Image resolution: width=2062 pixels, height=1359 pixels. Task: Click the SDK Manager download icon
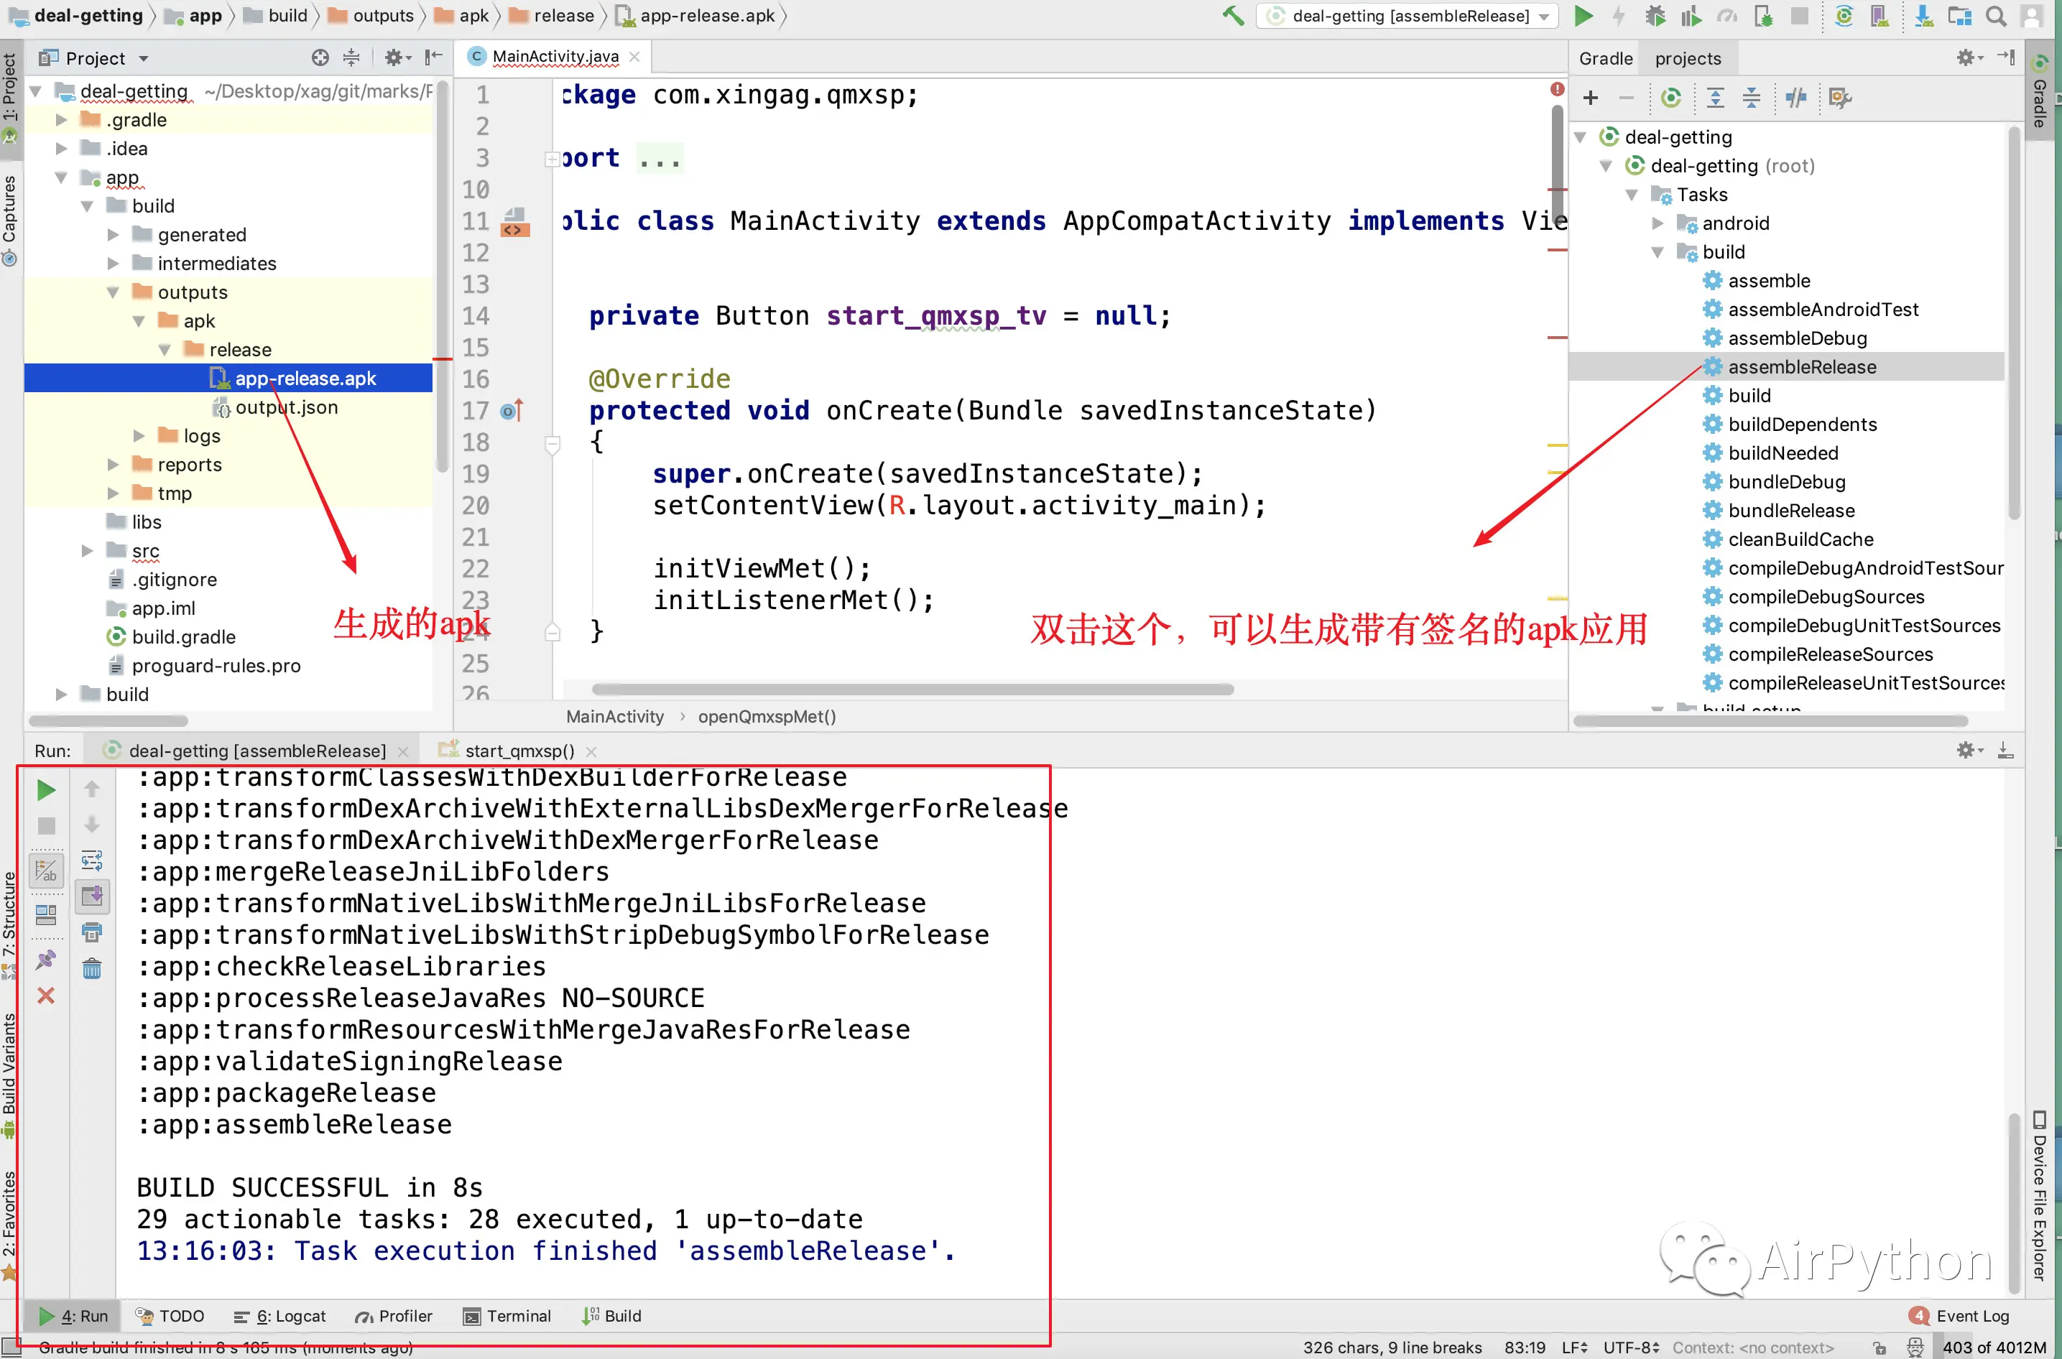(x=1923, y=16)
